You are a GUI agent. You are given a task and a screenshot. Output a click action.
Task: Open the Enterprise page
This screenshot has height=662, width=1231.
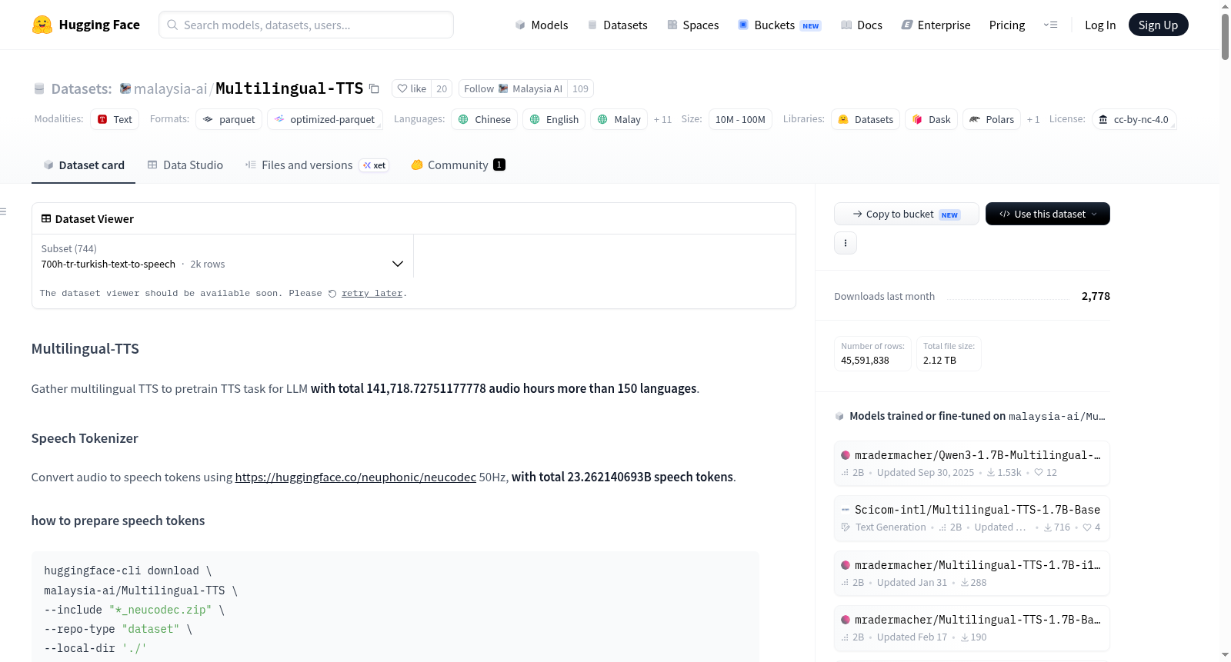pyautogui.click(x=936, y=25)
